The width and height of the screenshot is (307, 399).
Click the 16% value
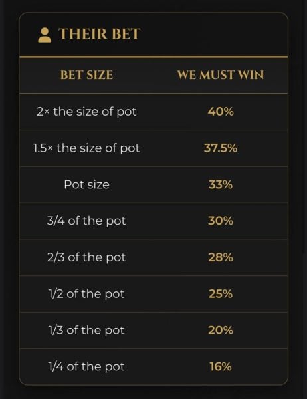[x=221, y=366]
